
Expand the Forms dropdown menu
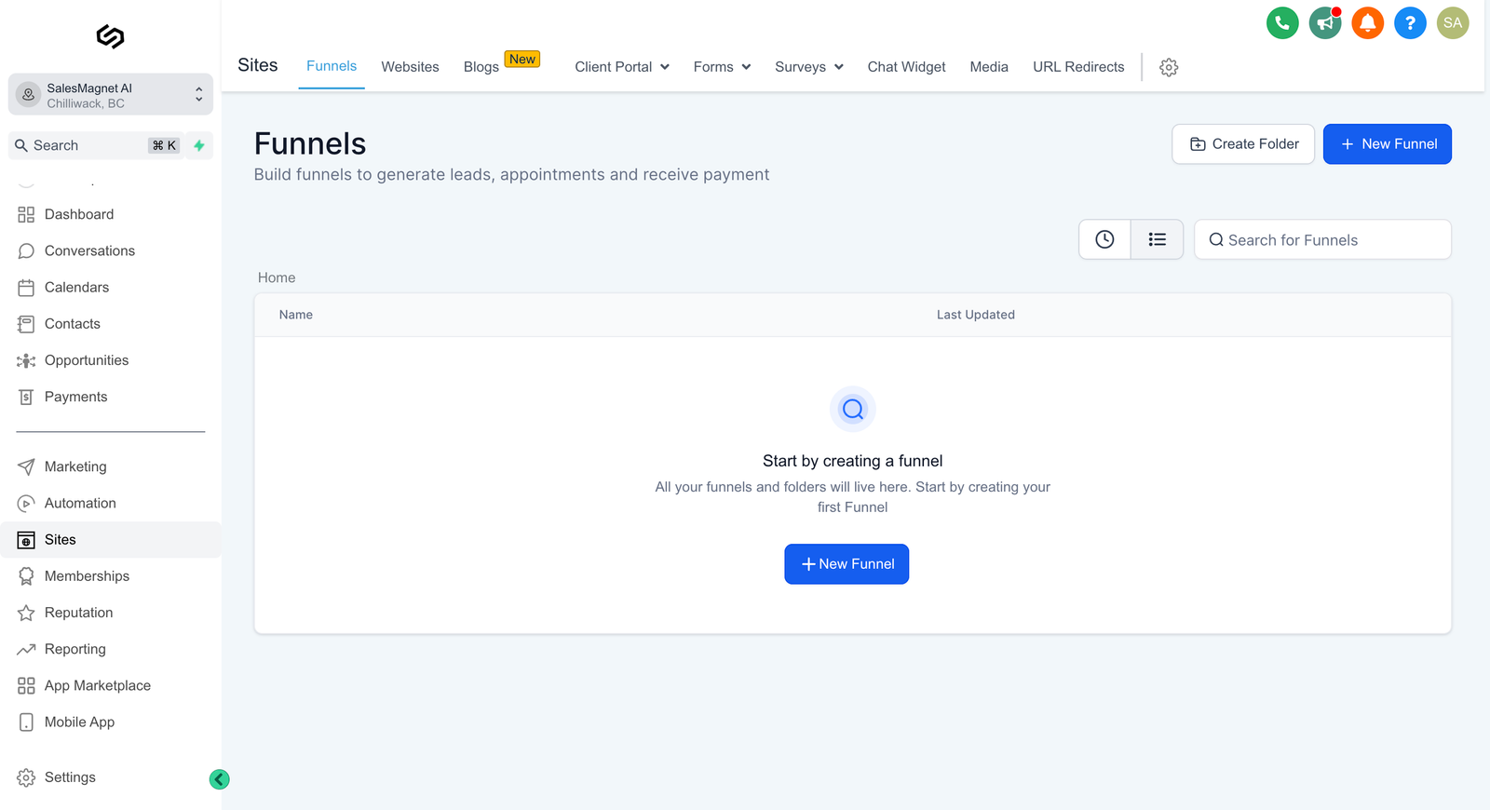[x=722, y=67]
